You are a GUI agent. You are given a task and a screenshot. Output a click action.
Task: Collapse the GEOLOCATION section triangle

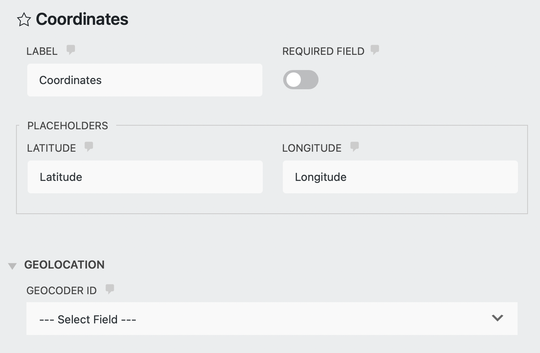click(12, 265)
